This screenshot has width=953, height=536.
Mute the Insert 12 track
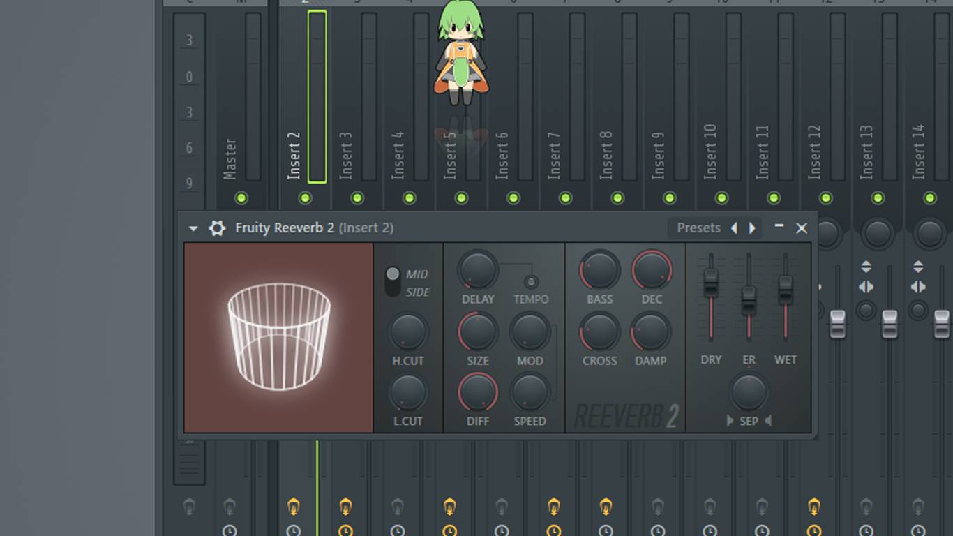(x=825, y=198)
